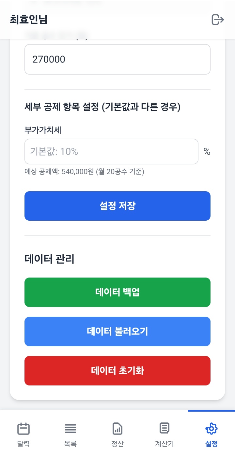Tap the 데이터 관리 section heading

pyautogui.click(x=50, y=259)
